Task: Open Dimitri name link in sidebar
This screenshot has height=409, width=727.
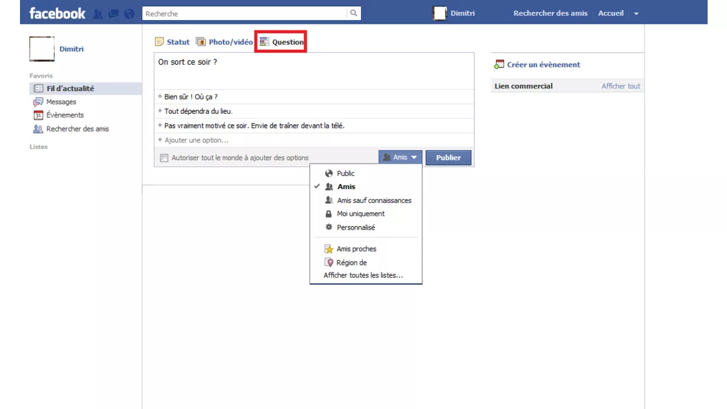Action: point(71,48)
